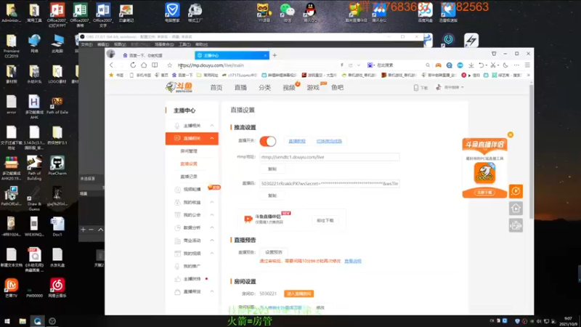Open a new browser tab

(x=275, y=55)
